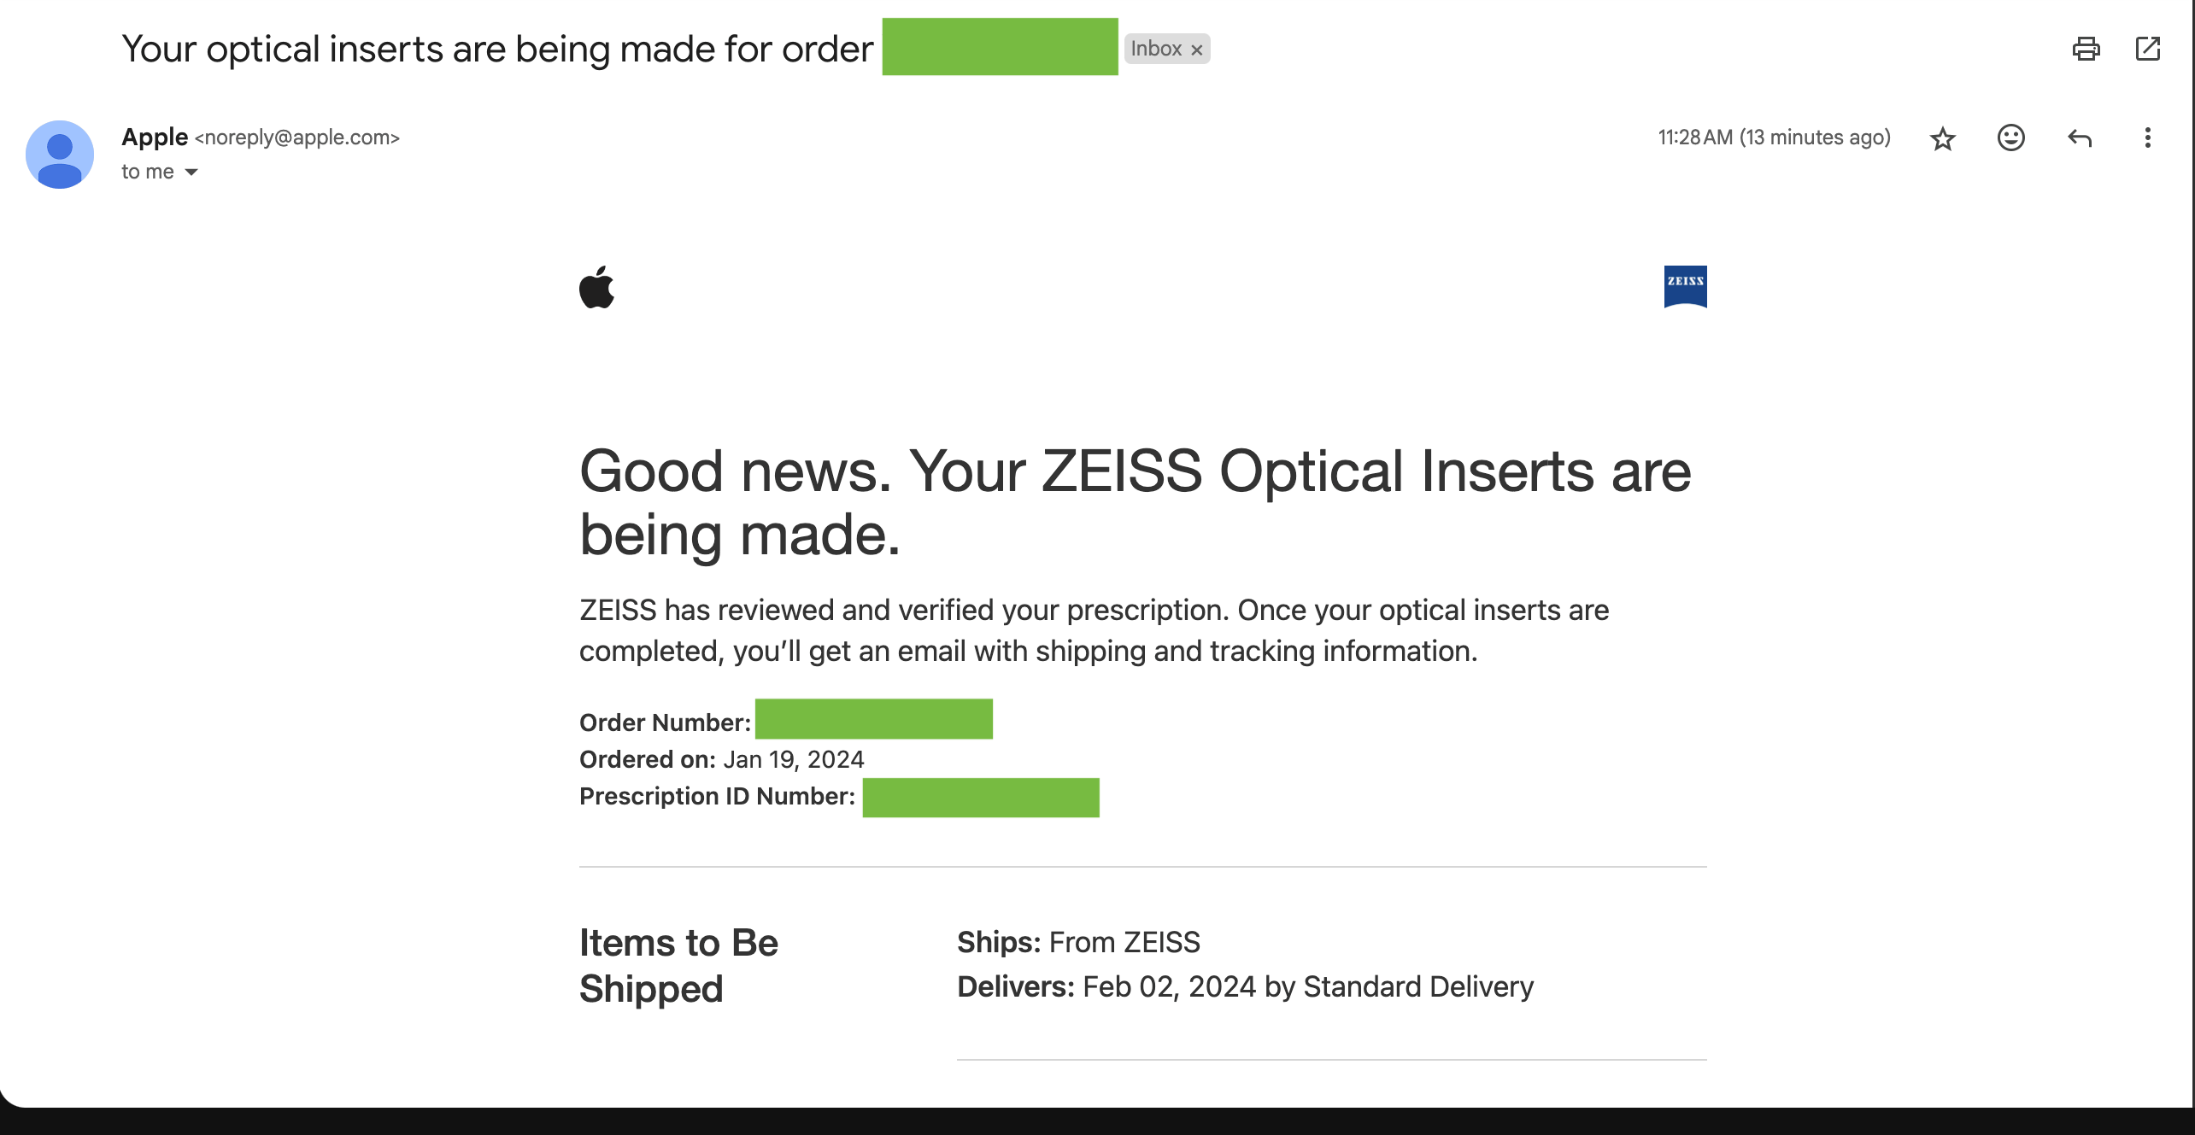Click the ZEISS logo in the email
2195x1135 pixels.
click(1685, 287)
